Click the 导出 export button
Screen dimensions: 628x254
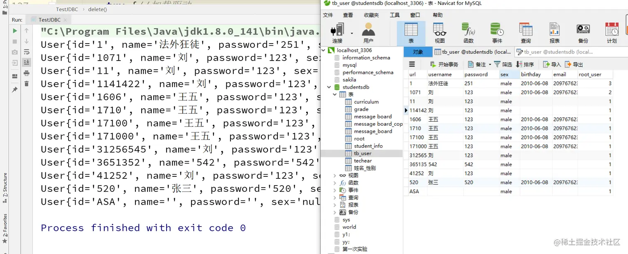pos(574,64)
